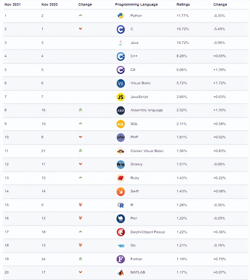
Task: Click the Visual Basic VB icon
Action: (x=120, y=83)
